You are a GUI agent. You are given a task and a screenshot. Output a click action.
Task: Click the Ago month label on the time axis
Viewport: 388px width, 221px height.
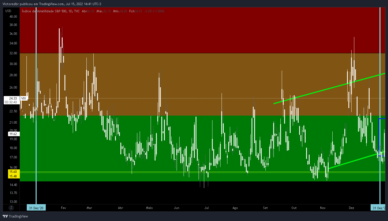(235, 208)
